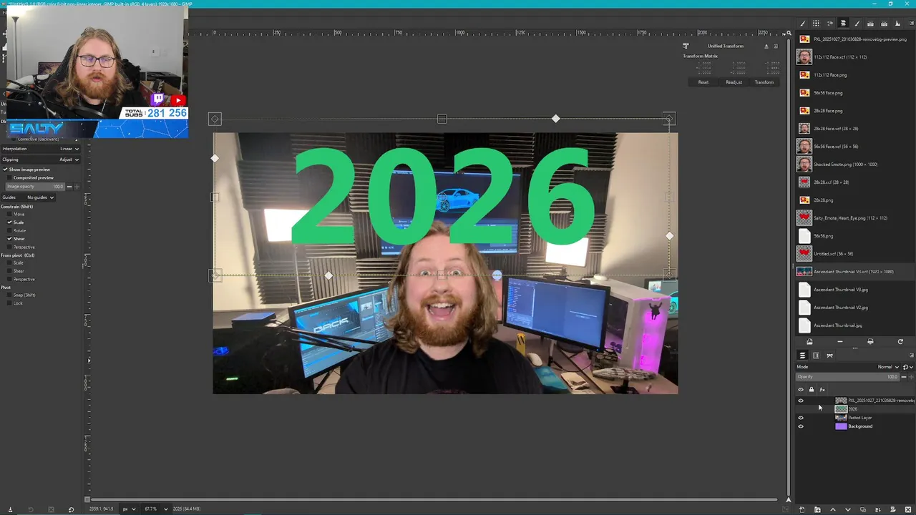Duplicate the selected layer icon
Image resolution: width=916 pixels, height=515 pixels.
[863, 509]
